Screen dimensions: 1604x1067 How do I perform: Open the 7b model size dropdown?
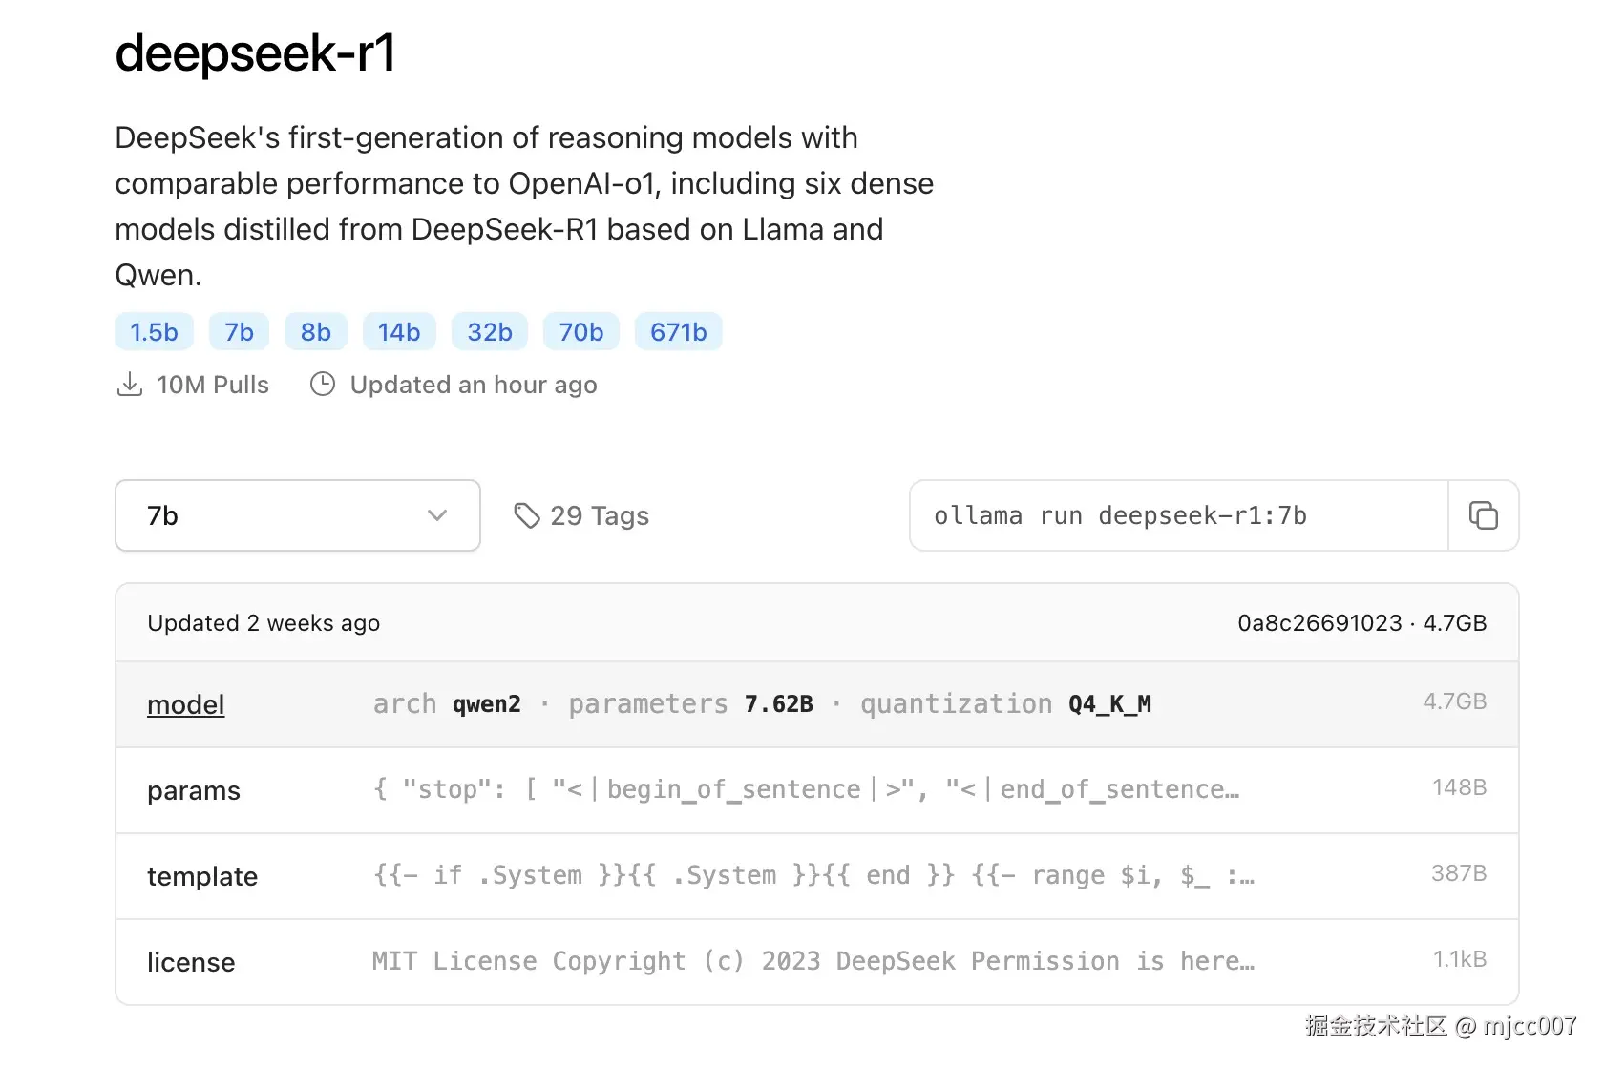[x=297, y=515]
